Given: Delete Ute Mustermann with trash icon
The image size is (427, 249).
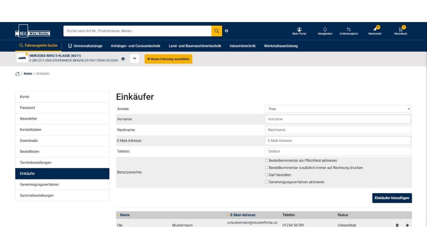Looking at the screenshot, I should coord(397,225).
